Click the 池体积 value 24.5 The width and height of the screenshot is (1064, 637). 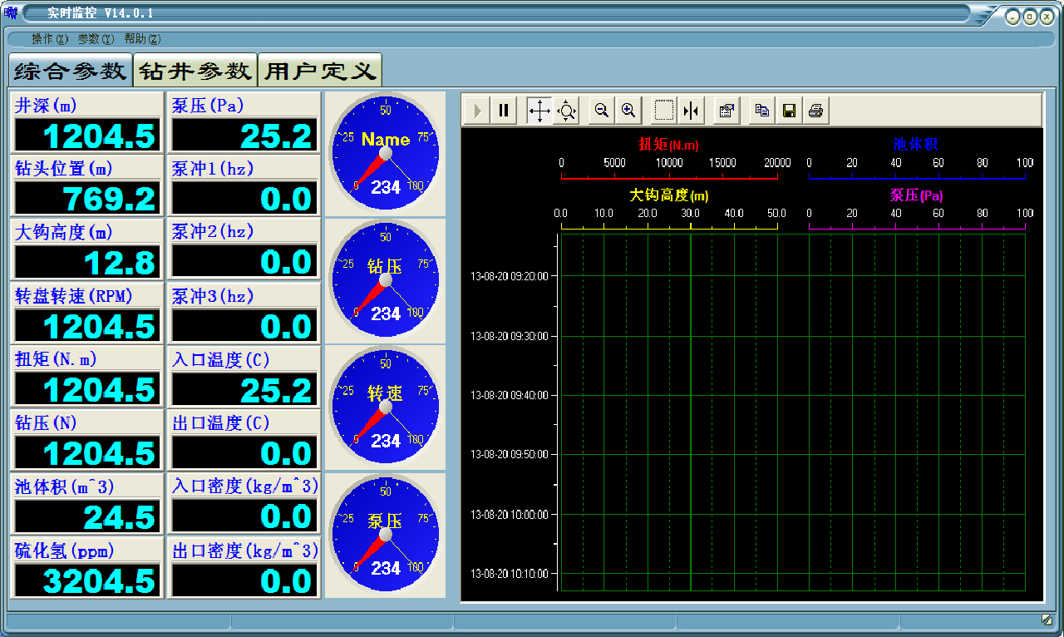pos(86,517)
